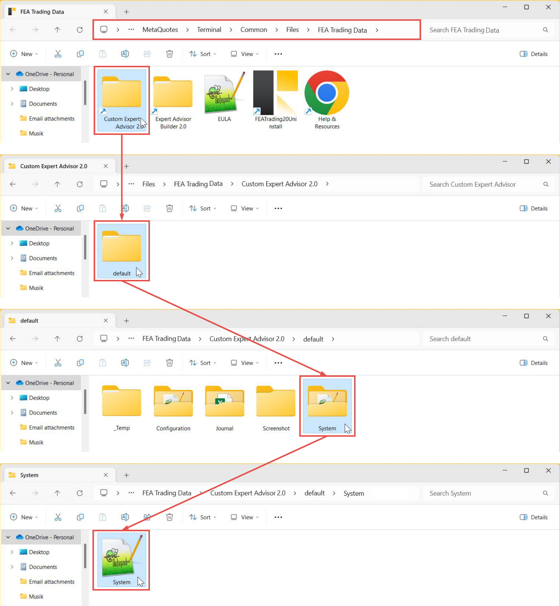
Task: Refresh the default window
Action: 80,339
